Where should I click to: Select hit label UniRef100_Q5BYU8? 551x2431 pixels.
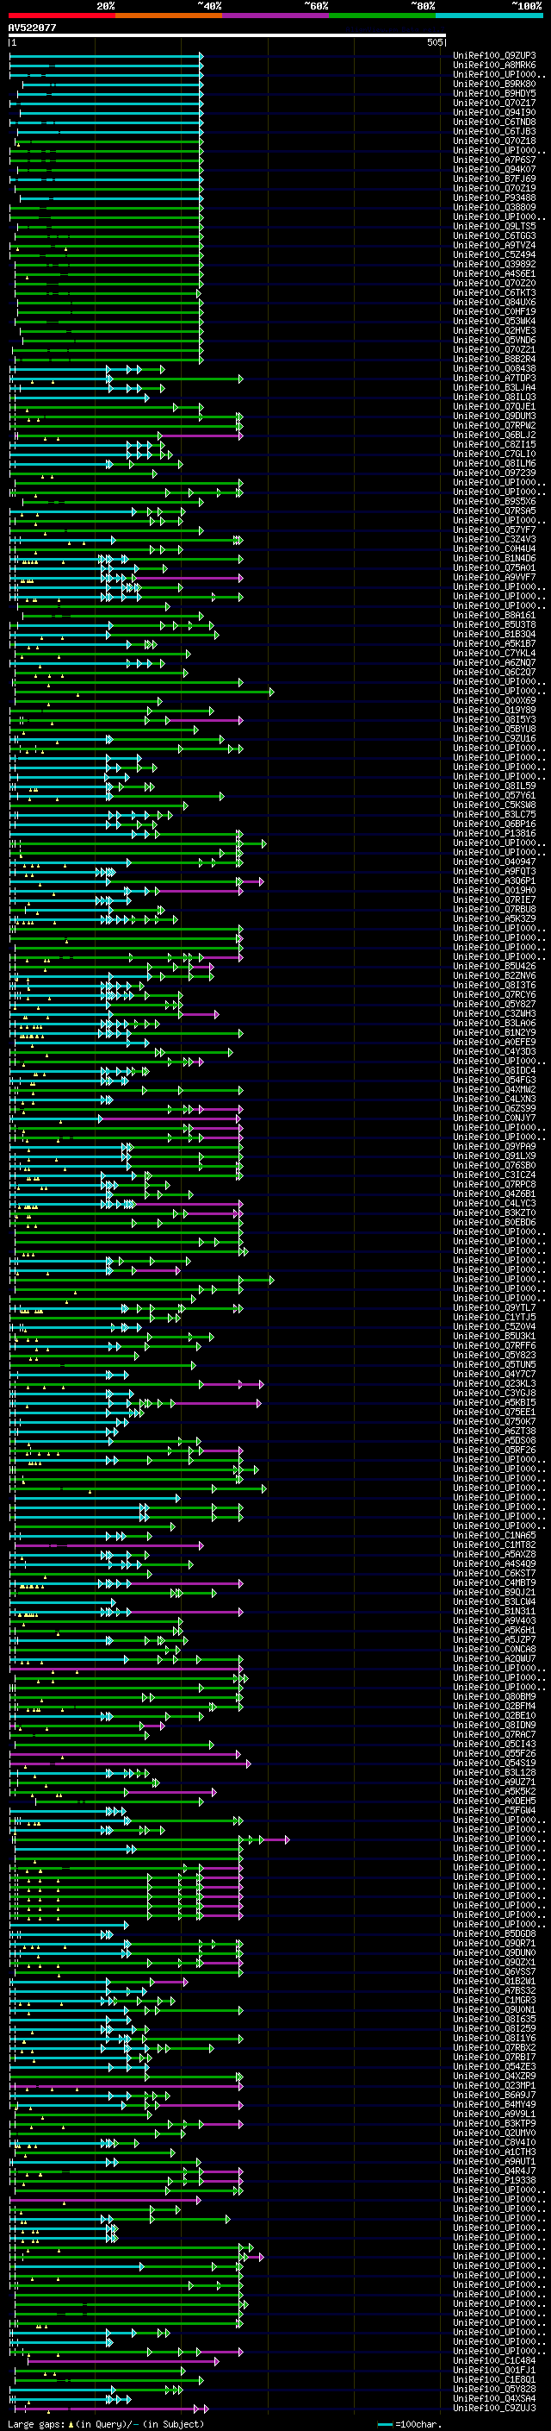click(x=494, y=730)
